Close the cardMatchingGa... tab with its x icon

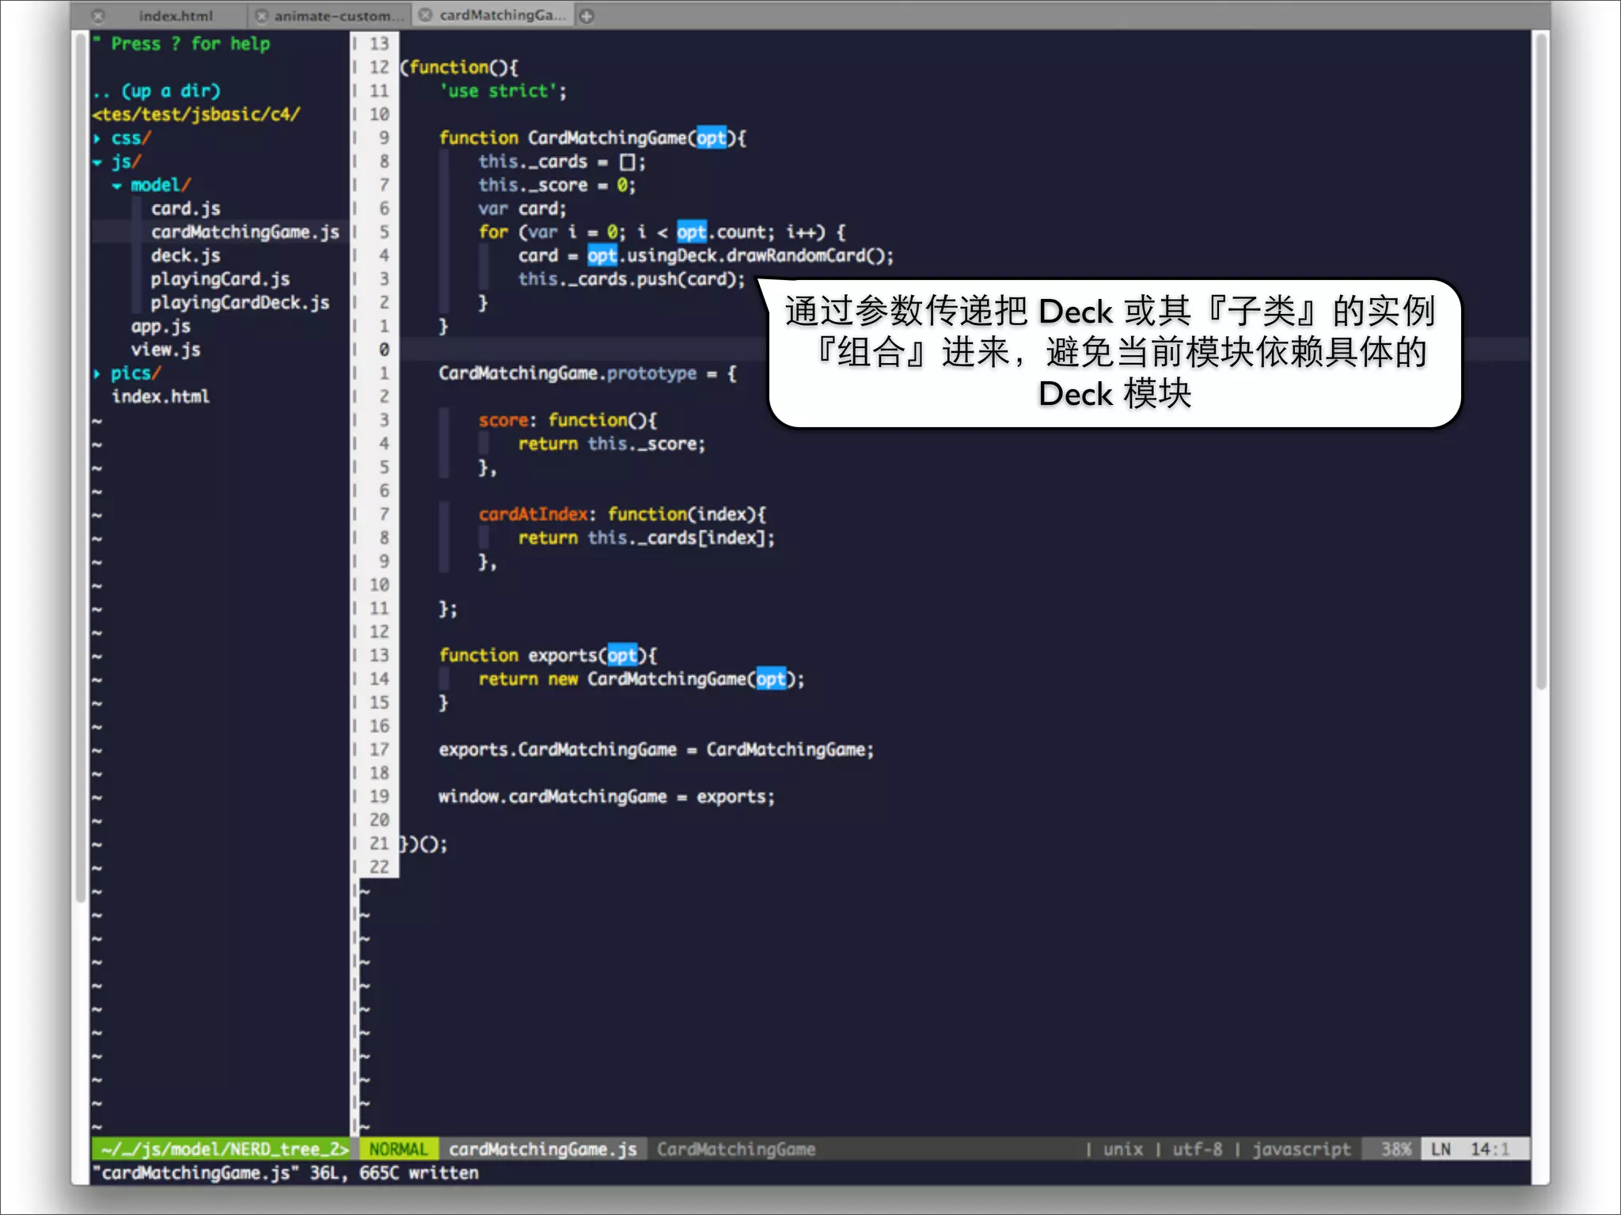(x=425, y=15)
